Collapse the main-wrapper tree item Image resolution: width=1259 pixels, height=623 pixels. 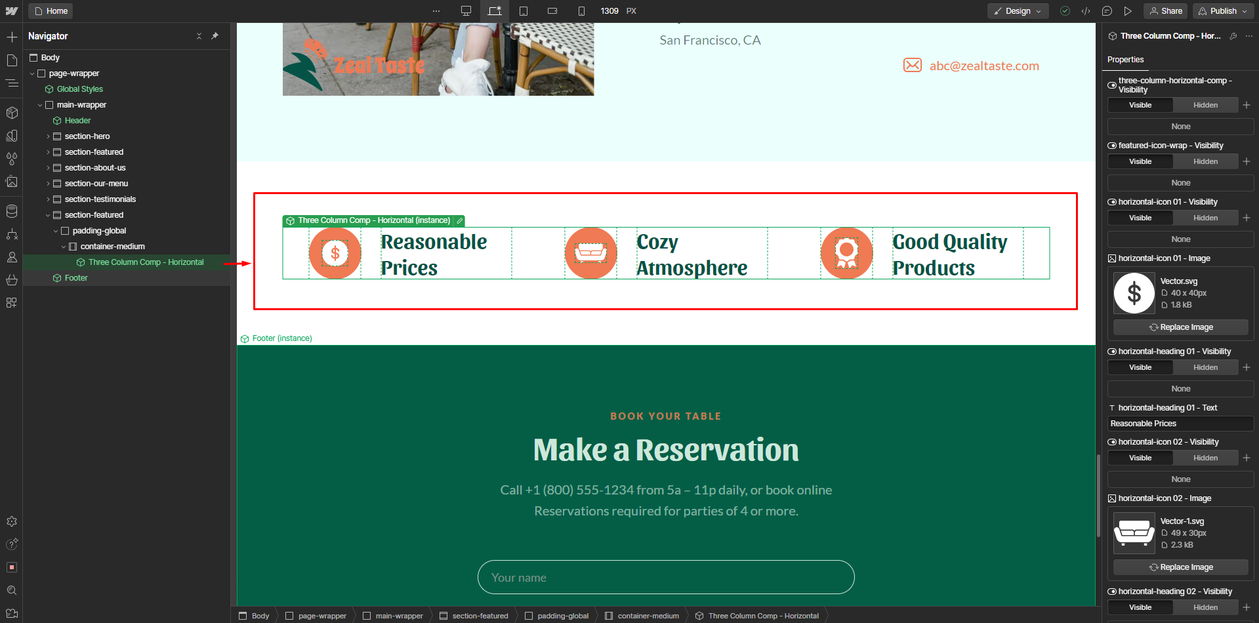tap(39, 104)
